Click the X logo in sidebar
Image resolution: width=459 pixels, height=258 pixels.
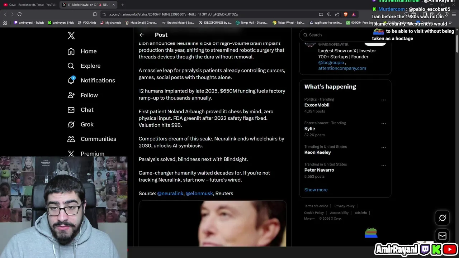coord(71,35)
